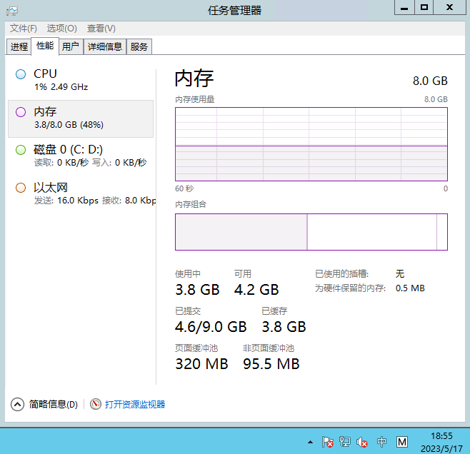Open the 文件(F) menu

point(23,29)
